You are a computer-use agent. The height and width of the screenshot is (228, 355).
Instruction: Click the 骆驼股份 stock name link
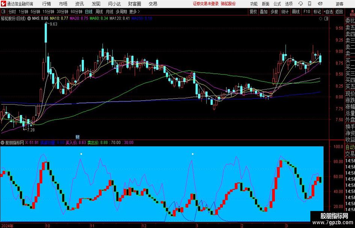pos(228,4)
